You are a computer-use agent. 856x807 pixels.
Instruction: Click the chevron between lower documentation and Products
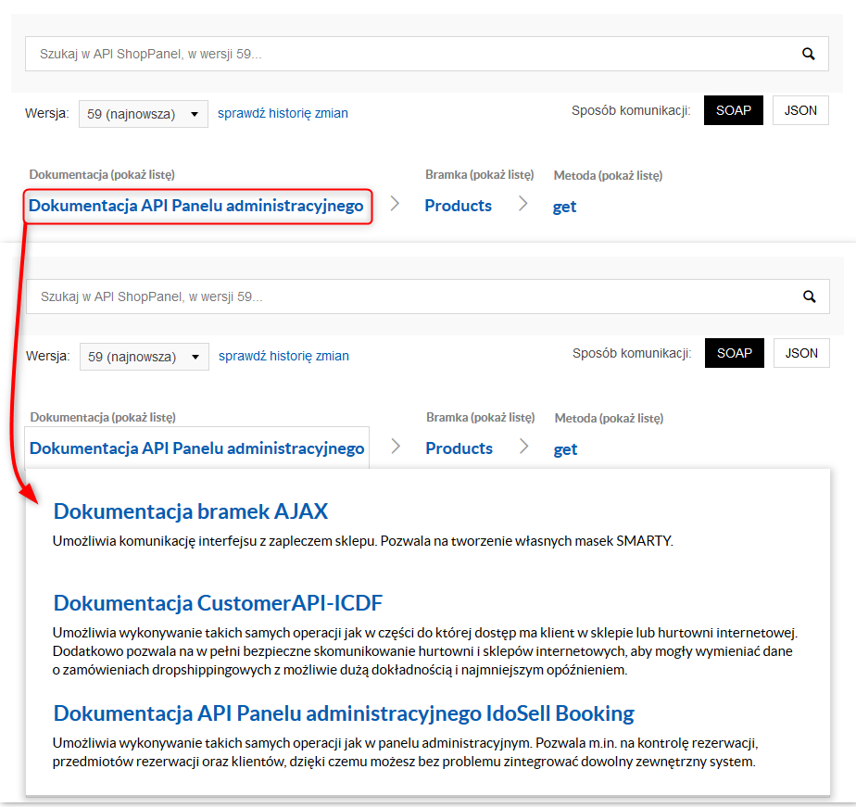397,446
